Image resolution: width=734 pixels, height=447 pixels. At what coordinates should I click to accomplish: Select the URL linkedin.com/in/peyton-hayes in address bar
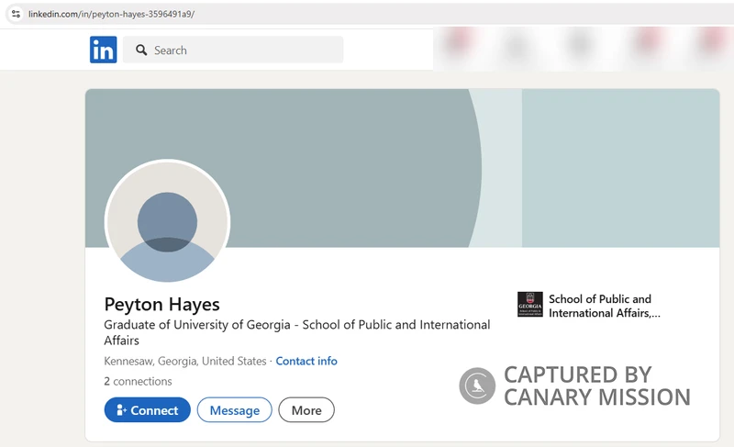111,14
